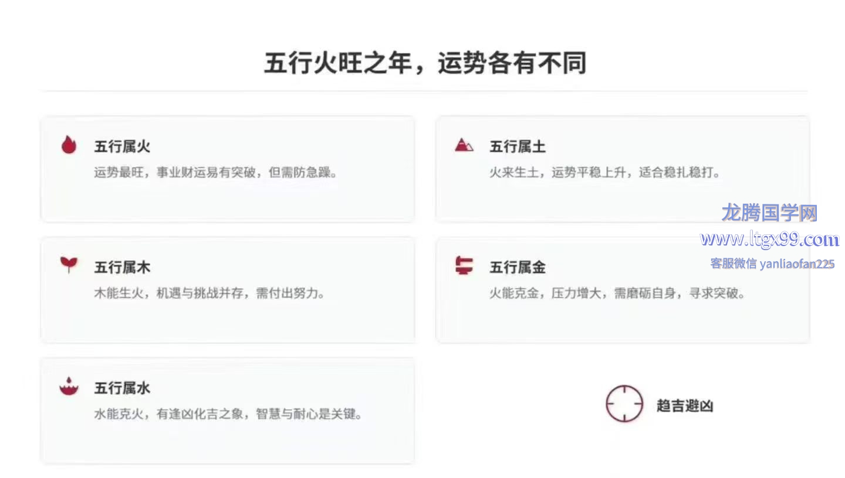Click the mountain icon beside 五行属土
The height and width of the screenshot is (478, 845).
click(464, 145)
